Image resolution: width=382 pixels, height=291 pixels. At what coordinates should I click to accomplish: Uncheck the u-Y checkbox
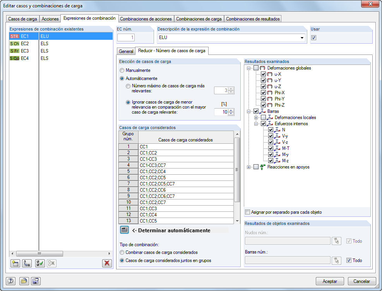[x=263, y=80]
